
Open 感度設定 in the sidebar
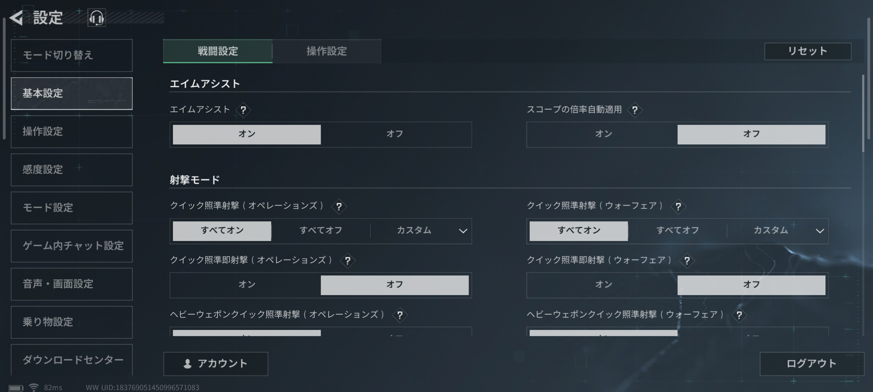click(72, 170)
